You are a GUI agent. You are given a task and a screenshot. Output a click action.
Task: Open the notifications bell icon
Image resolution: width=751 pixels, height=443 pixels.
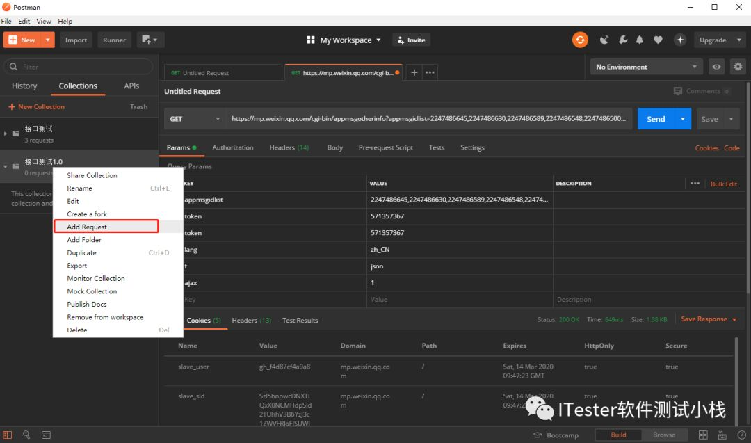pos(640,40)
